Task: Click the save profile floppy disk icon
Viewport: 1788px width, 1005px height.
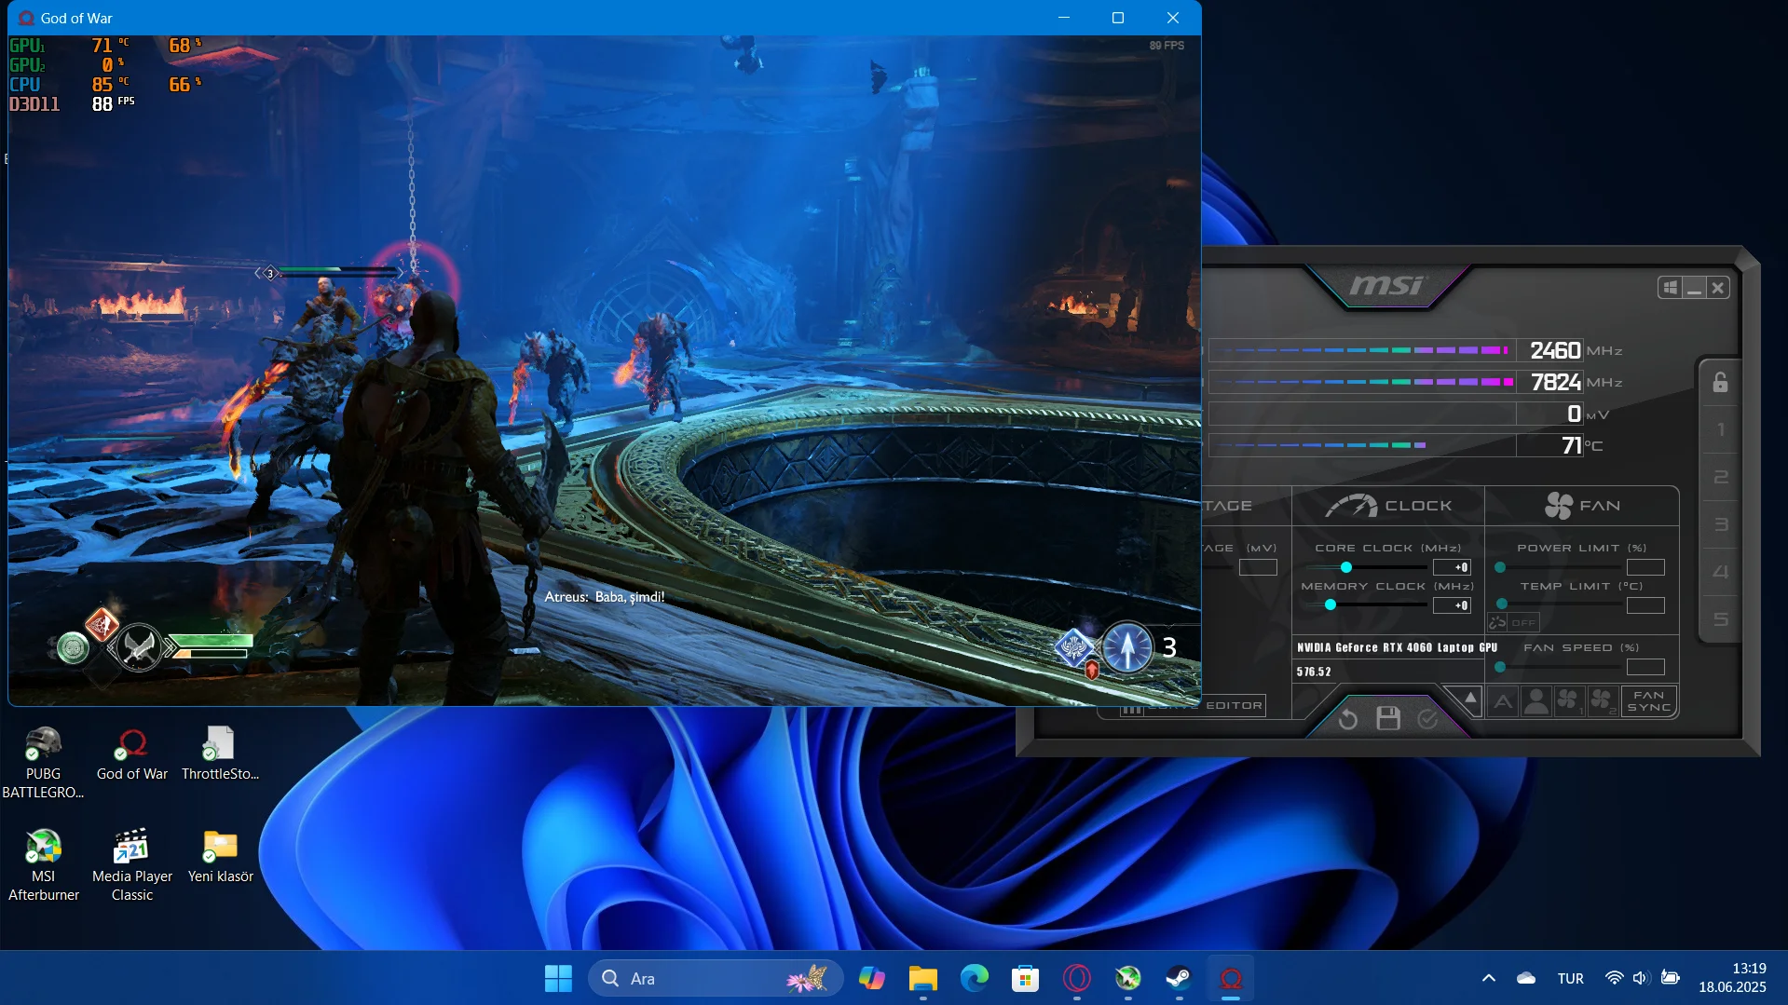Action: (1388, 719)
